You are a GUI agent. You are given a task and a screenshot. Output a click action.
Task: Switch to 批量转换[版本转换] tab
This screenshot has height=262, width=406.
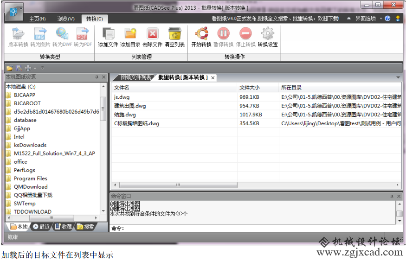click(183, 77)
